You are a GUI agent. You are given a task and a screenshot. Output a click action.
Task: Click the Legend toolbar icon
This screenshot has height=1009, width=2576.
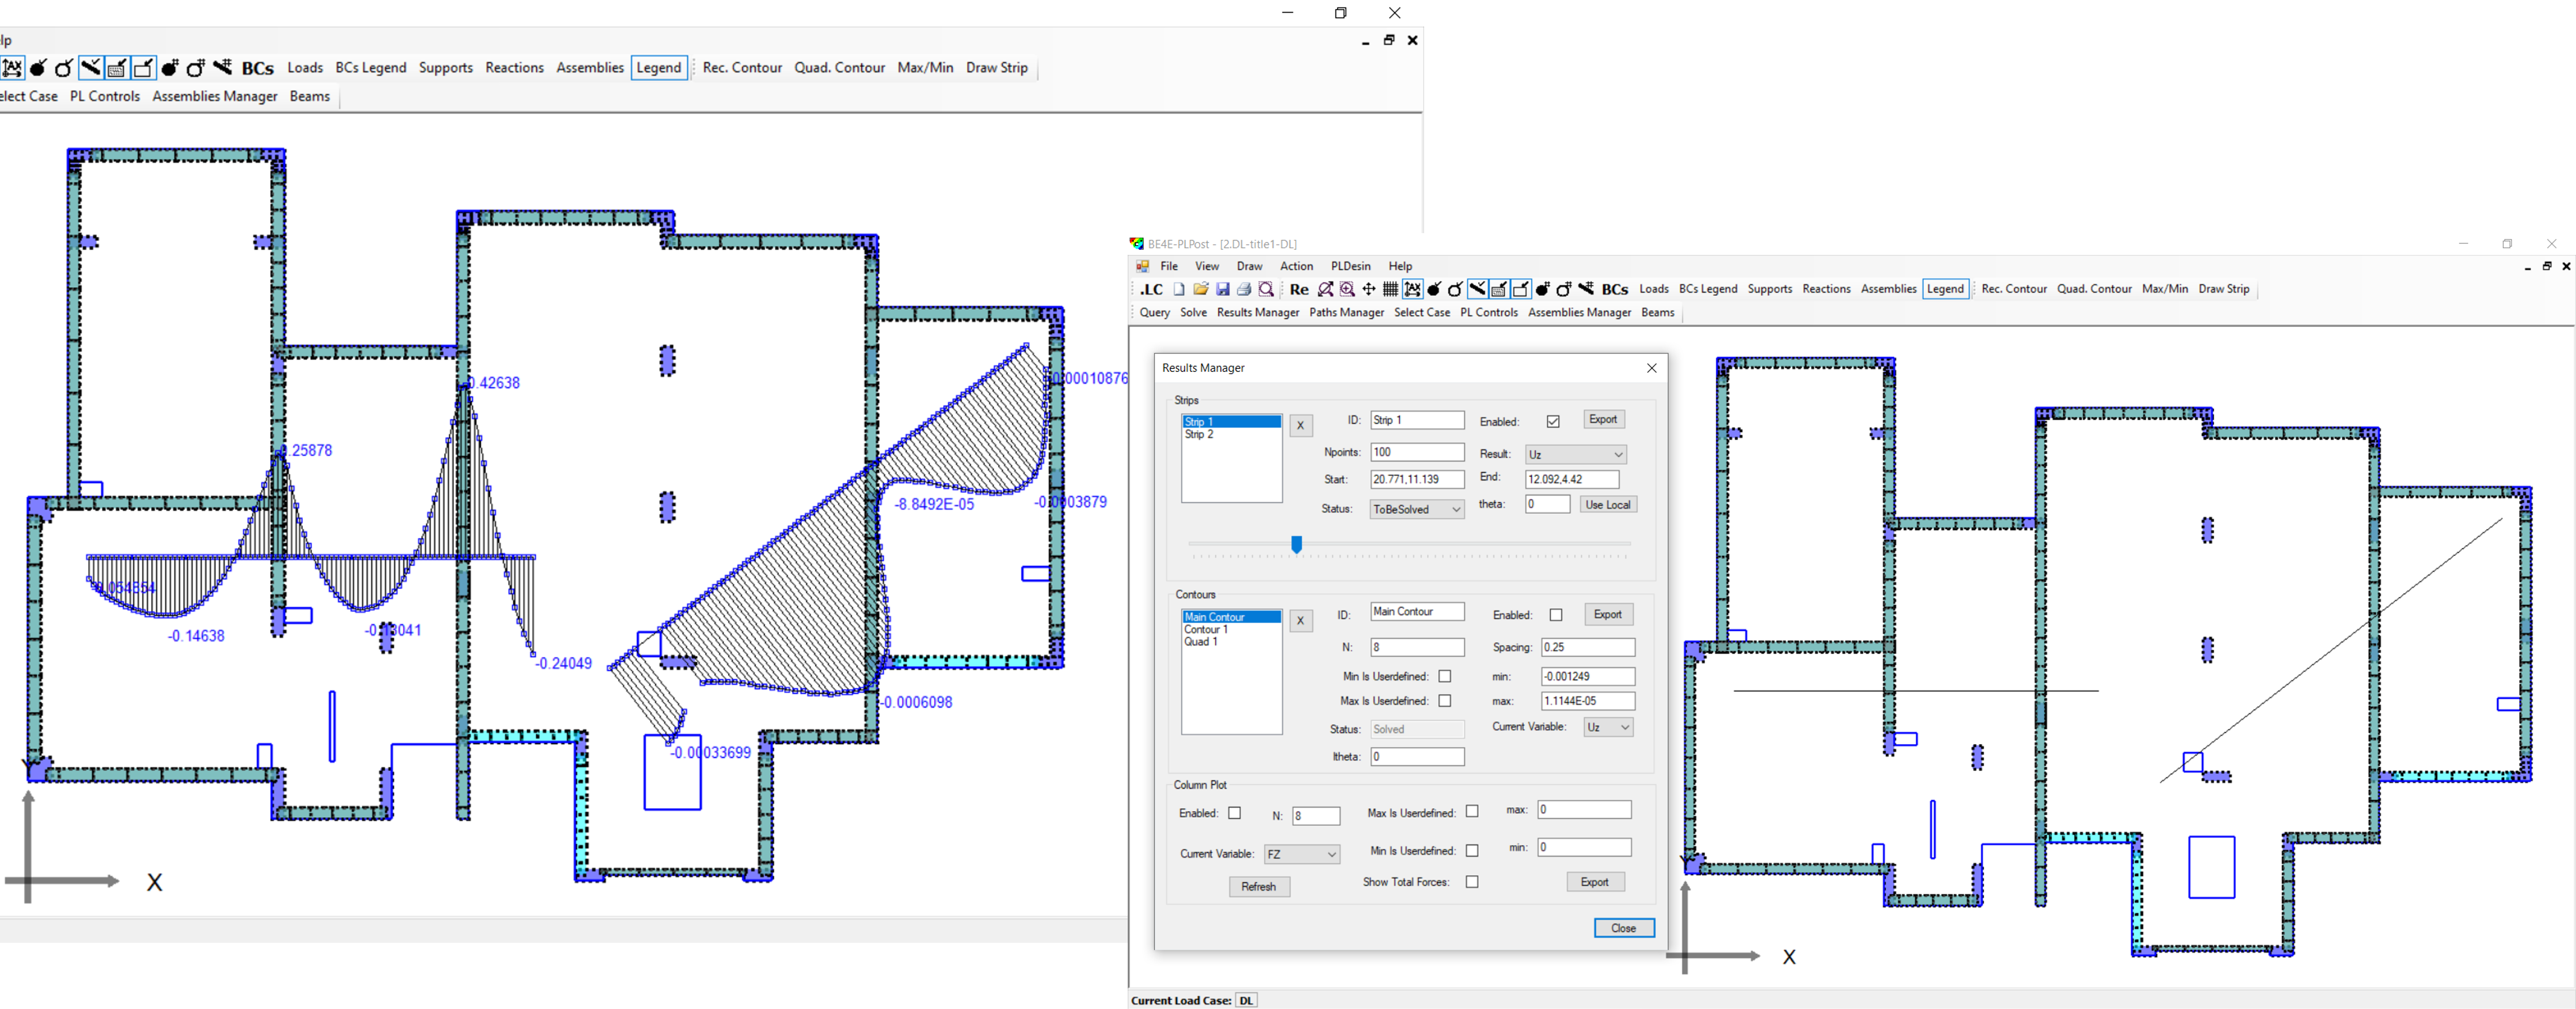[x=659, y=67]
